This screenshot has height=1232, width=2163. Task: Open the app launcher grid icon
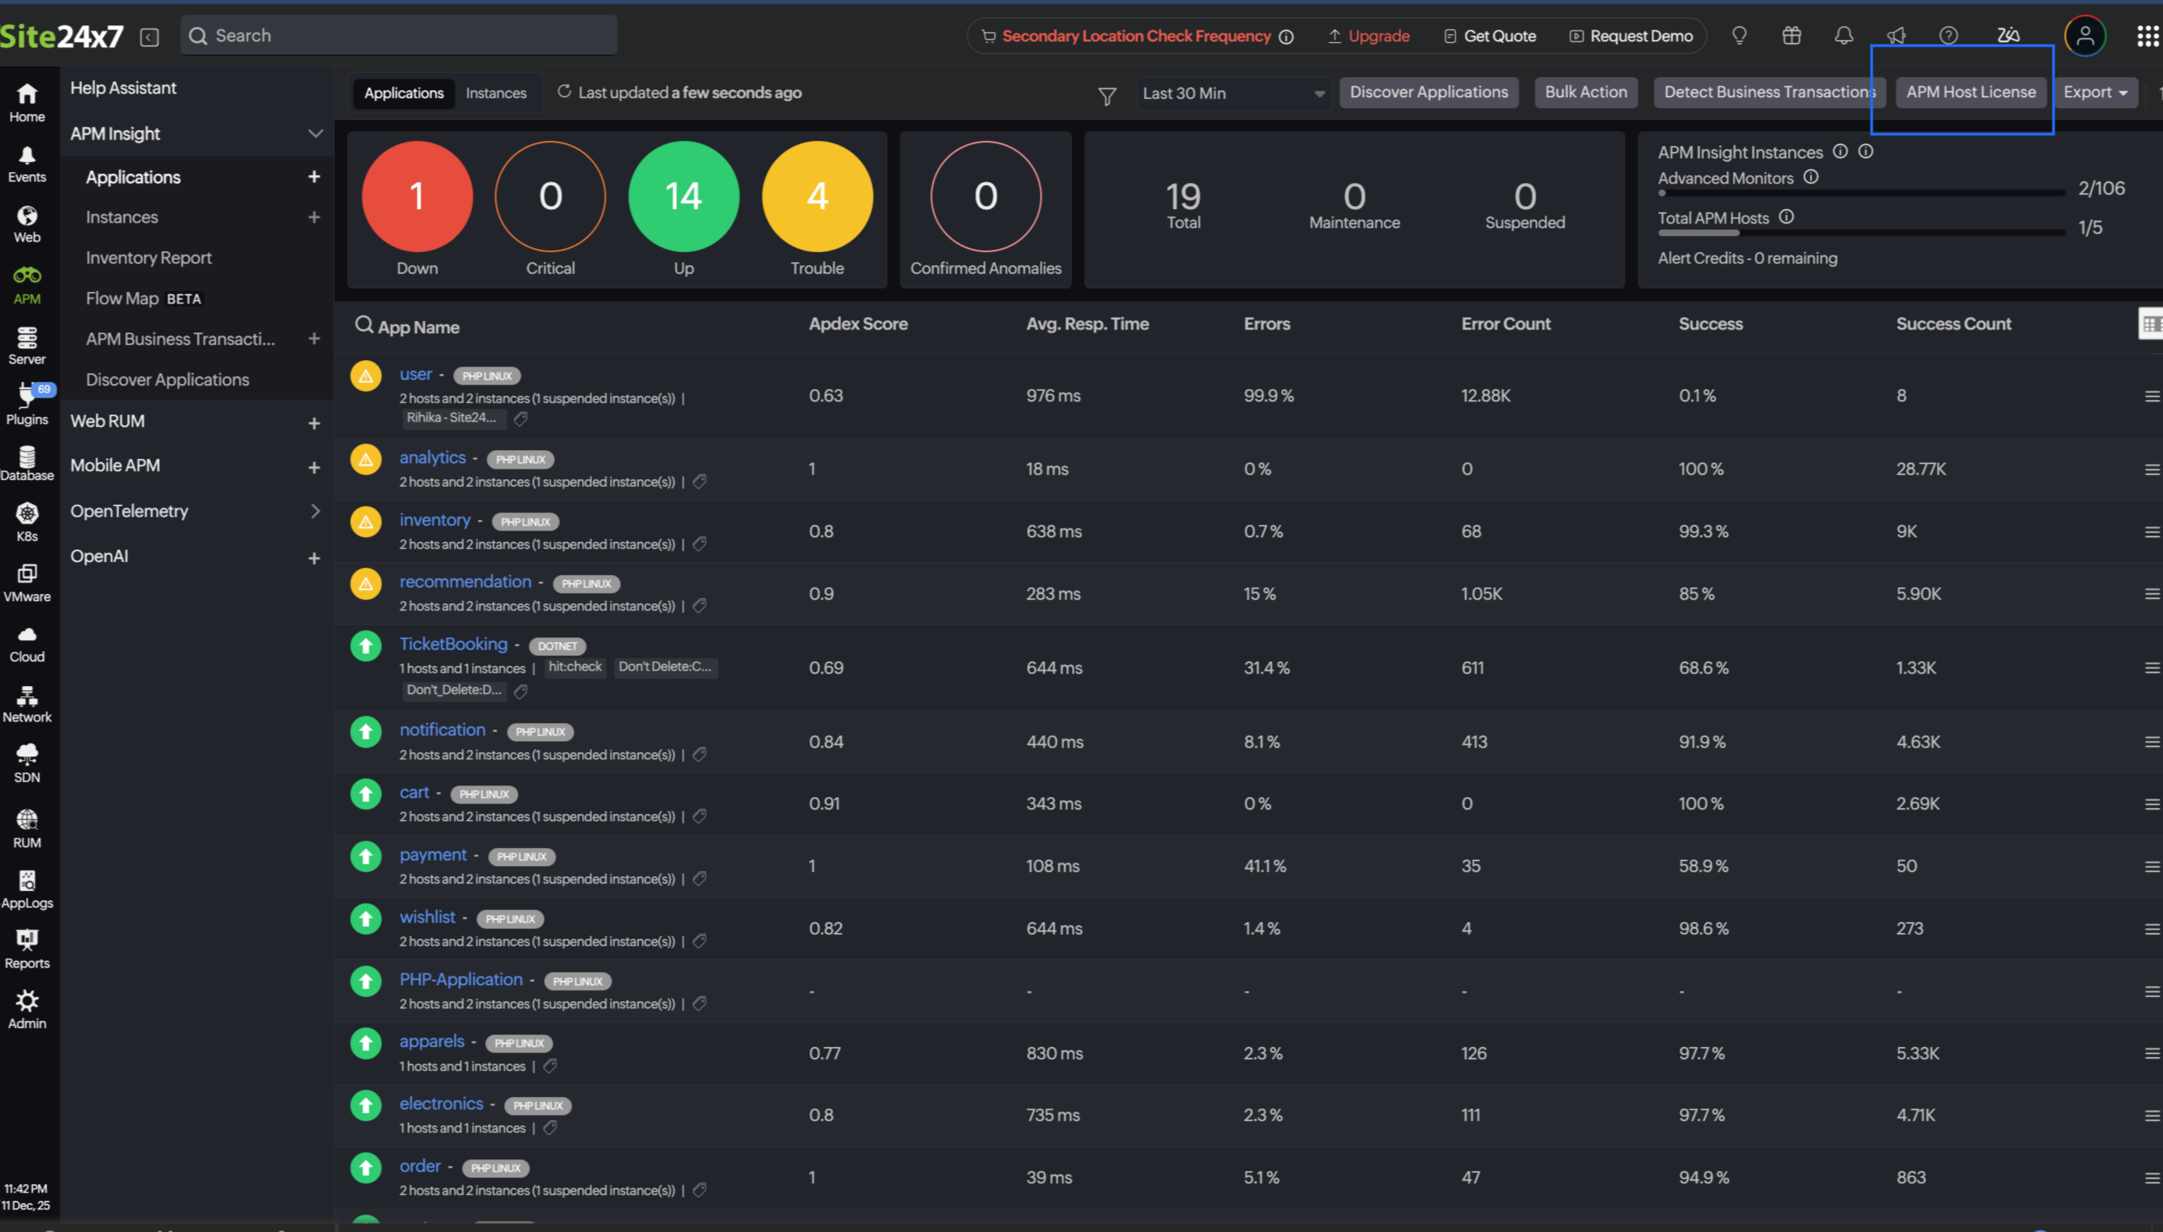pos(2147,36)
